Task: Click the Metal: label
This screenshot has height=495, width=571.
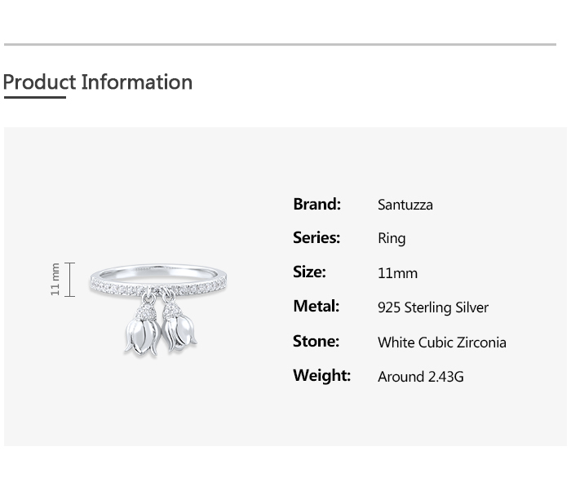Action: pos(316,307)
